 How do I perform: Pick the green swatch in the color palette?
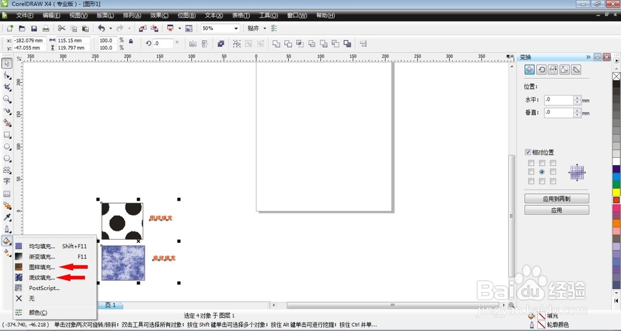click(616, 184)
